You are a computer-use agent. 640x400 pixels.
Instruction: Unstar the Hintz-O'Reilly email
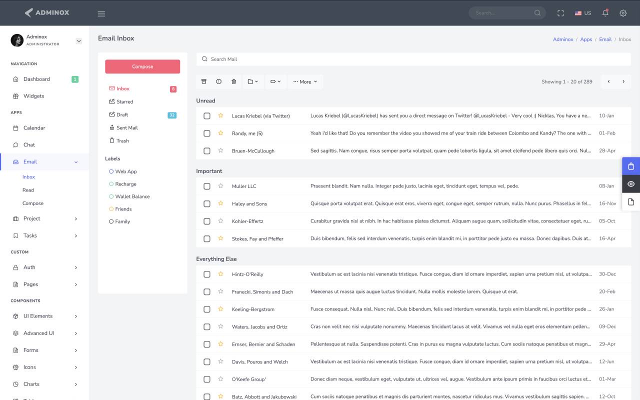[x=220, y=274]
